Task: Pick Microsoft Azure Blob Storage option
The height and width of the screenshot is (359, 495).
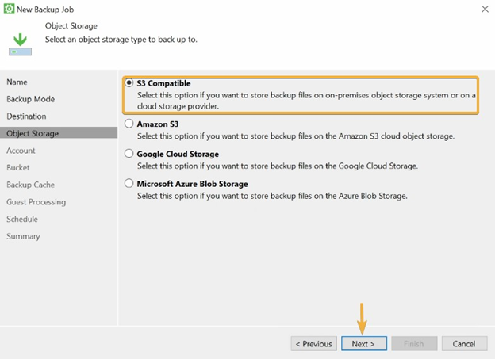Action: point(129,183)
